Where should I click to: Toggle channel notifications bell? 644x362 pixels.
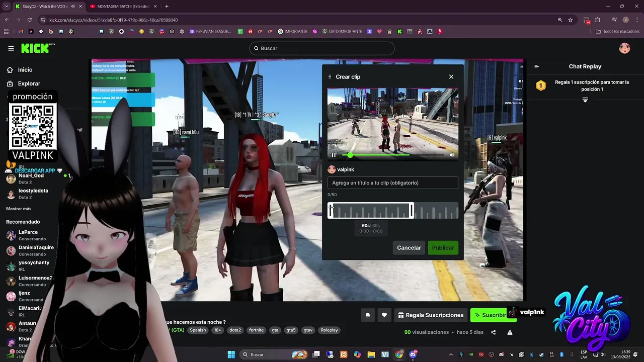[368, 315]
